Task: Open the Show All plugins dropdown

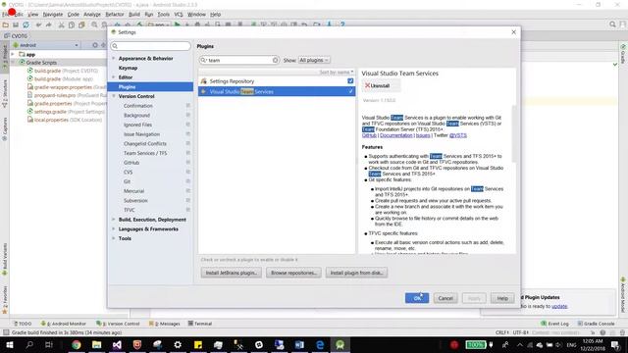Action: 314,60
